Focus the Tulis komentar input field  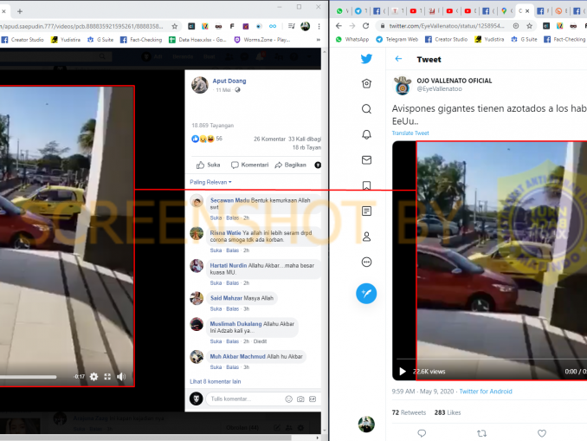coord(247,399)
